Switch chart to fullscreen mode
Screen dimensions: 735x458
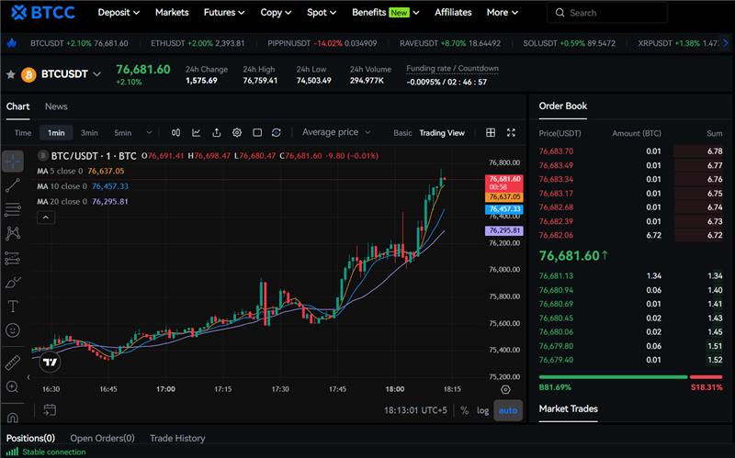(512, 133)
